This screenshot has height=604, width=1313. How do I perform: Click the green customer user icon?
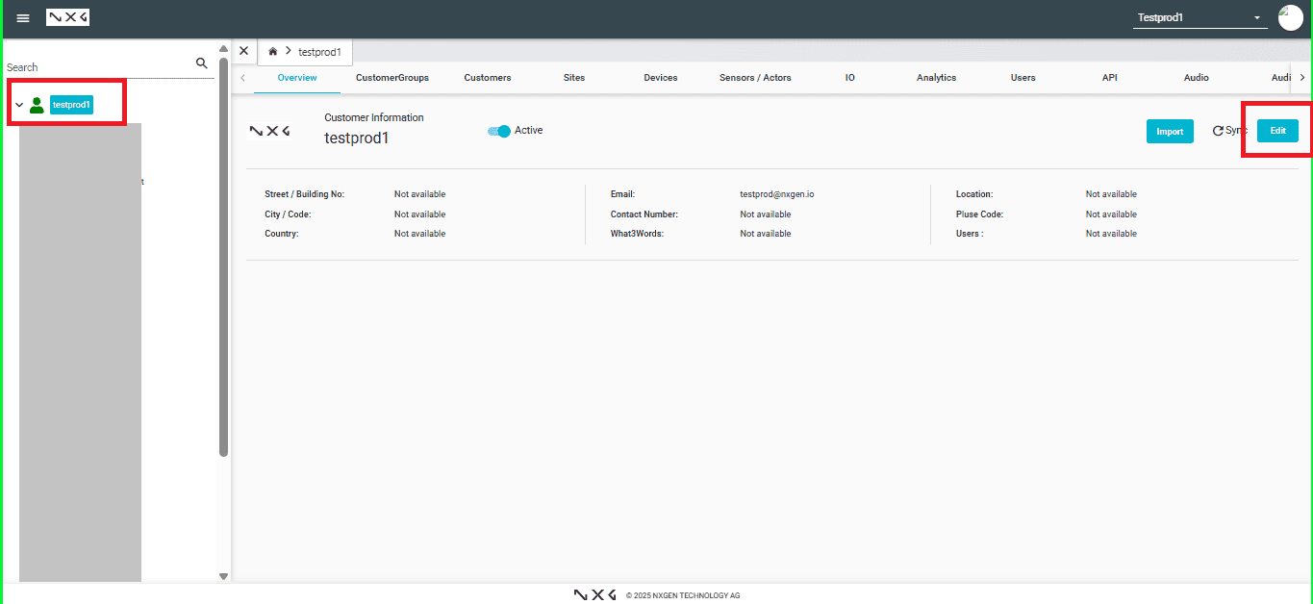tap(37, 105)
